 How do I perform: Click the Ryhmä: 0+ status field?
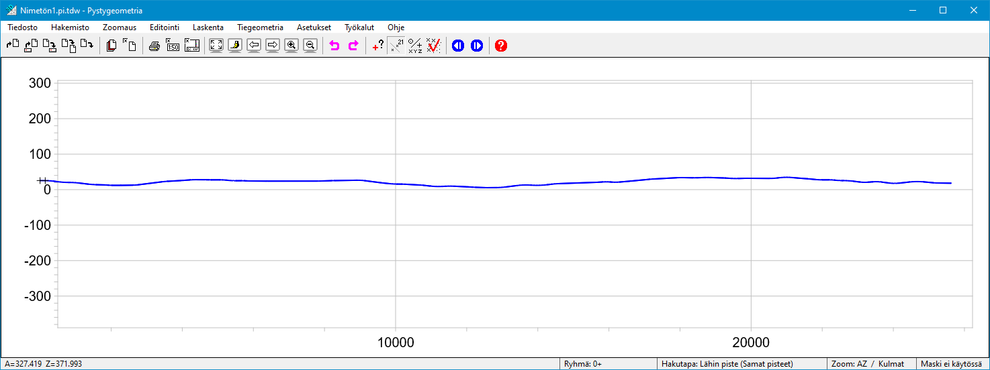[608, 363]
